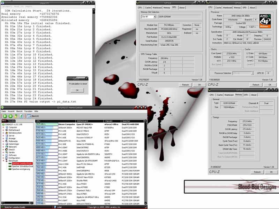This screenshot has height=209, width=279.
Task: Expand the Computer tree node arrow
Action: tap(3, 127)
